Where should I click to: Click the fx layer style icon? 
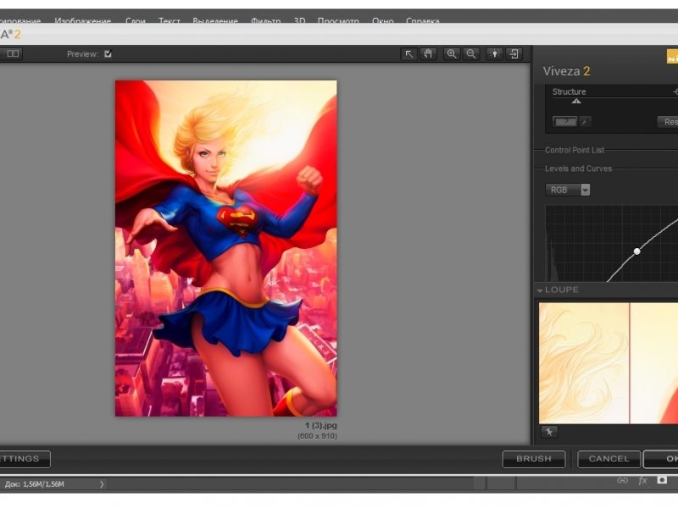coord(642,480)
